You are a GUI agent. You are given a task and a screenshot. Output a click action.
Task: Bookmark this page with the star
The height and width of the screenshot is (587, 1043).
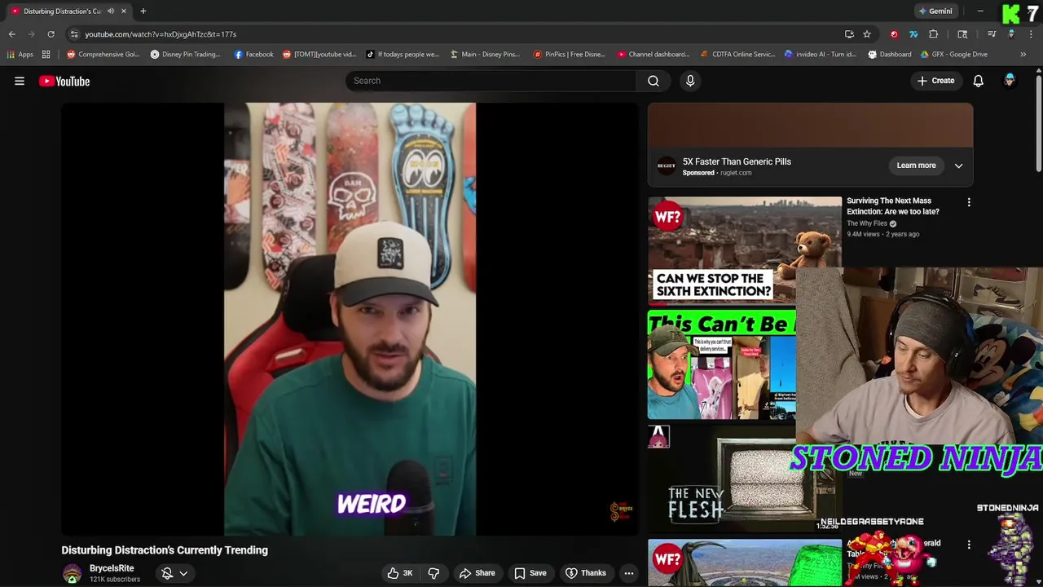tap(867, 34)
